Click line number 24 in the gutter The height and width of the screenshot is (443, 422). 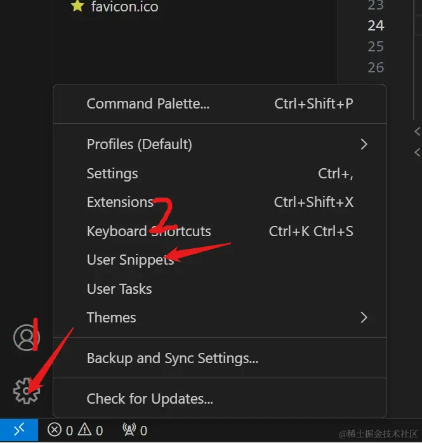point(376,25)
